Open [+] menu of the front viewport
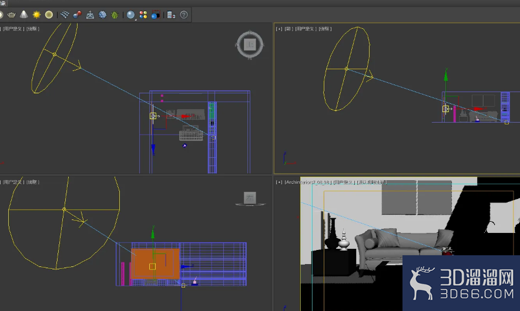Screen dimensions: 520x311 pos(279,29)
